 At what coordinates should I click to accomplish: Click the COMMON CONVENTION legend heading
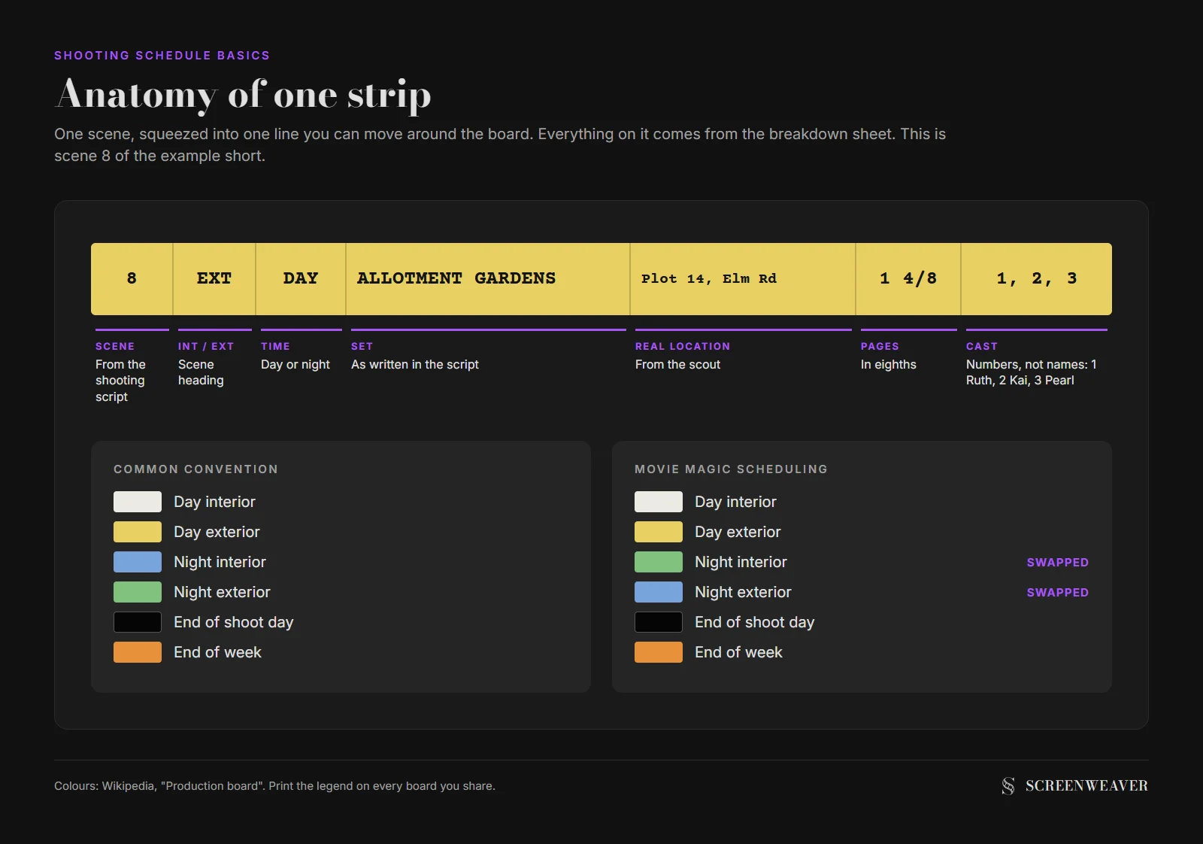195,469
